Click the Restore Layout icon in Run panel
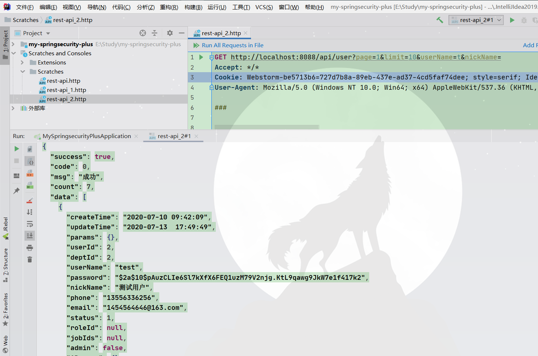This screenshot has height=356, width=538. 17,176
